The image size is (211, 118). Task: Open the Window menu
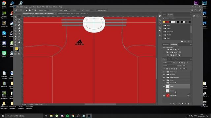tap(56, 7)
